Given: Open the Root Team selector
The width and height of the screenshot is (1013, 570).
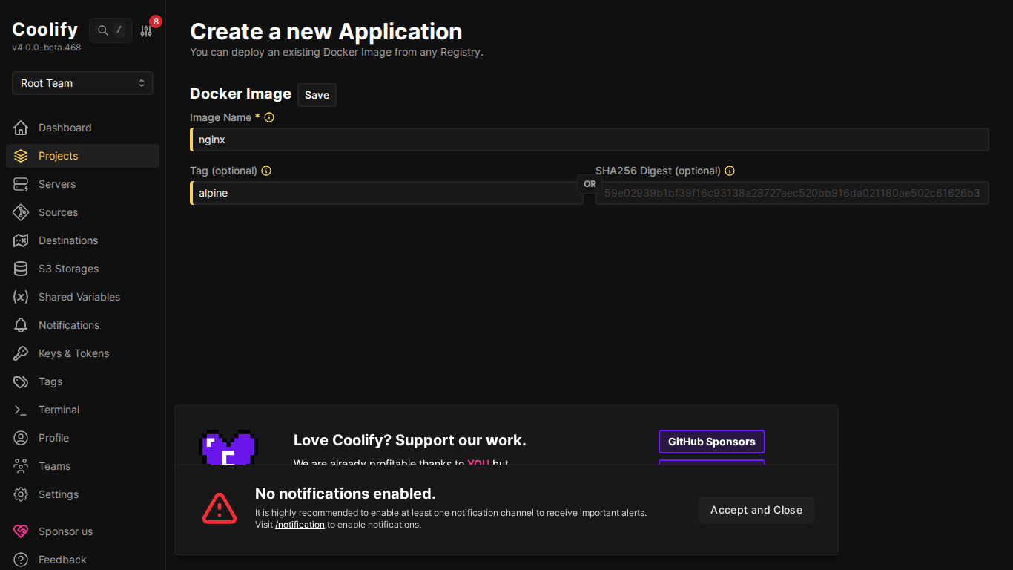Looking at the screenshot, I should [x=82, y=82].
